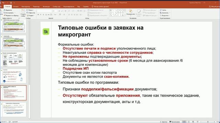
Task: Select the triangle shape in shapes gallery
Action: coord(111,13)
